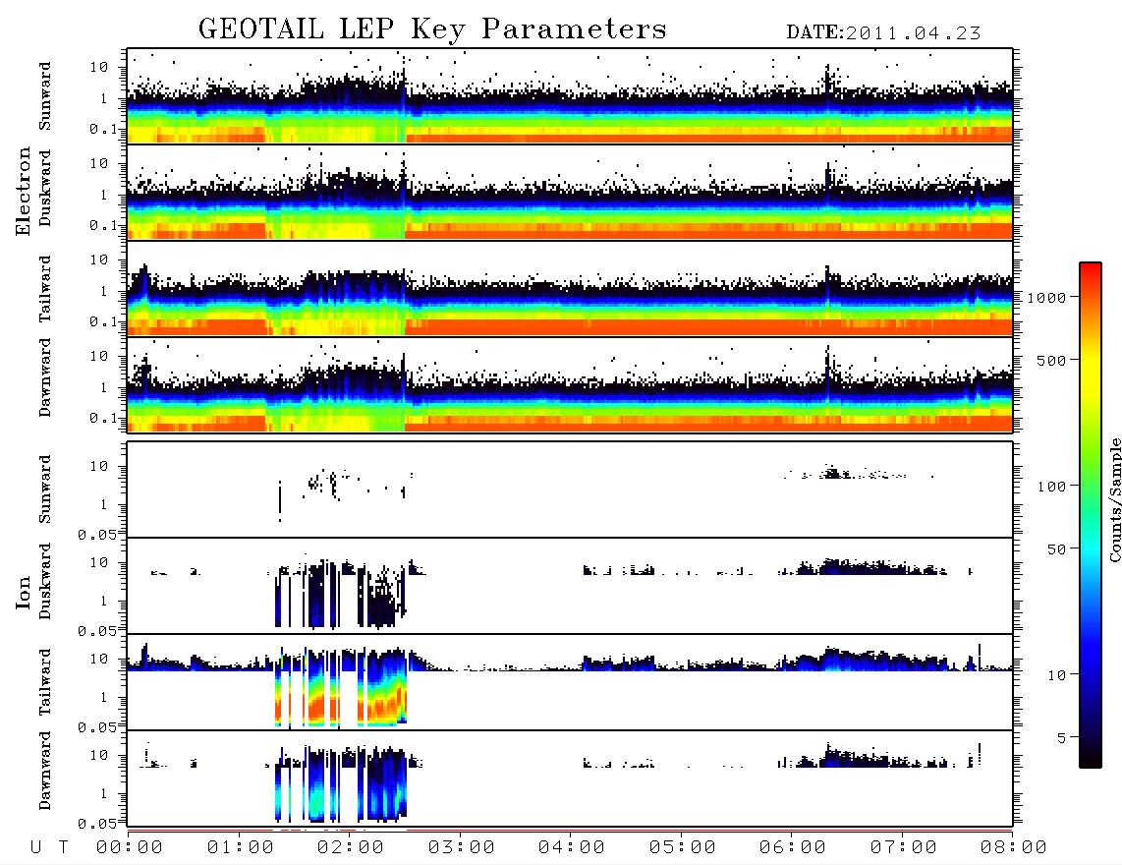
Task: Click the 01:00 time tick label
Action: click(x=240, y=848)
